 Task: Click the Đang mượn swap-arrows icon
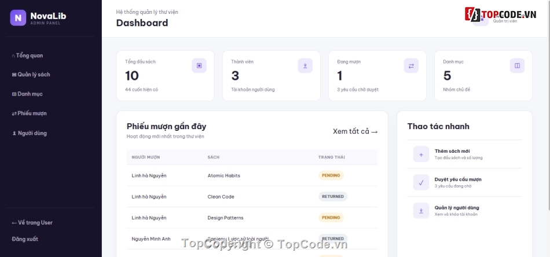click(411, 65)
